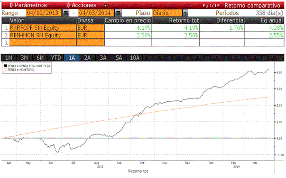Select the 3M time range tab
Image resolution: width=286 pixels, height=178 pixels.
pos(24,58)
